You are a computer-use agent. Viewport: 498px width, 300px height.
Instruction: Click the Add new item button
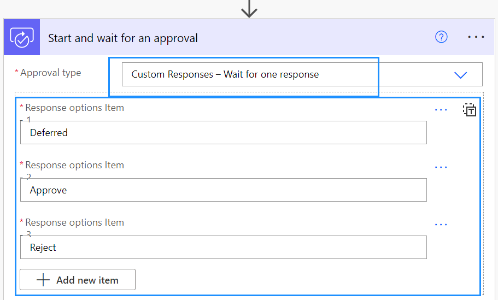coord(78,280)
